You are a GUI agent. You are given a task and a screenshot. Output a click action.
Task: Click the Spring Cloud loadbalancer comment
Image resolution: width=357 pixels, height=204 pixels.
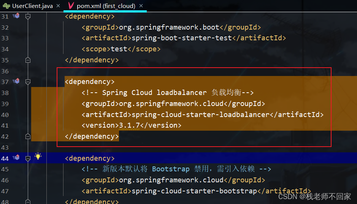168,93
